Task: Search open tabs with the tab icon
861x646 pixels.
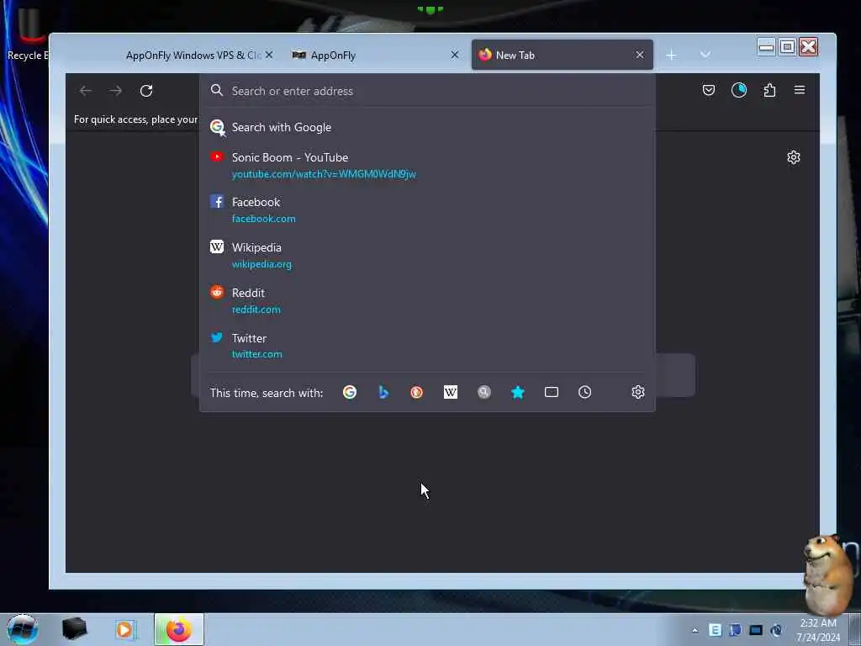Action: 552,392
